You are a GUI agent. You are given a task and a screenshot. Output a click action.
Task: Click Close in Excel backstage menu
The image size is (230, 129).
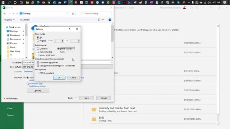coord(10,108)
